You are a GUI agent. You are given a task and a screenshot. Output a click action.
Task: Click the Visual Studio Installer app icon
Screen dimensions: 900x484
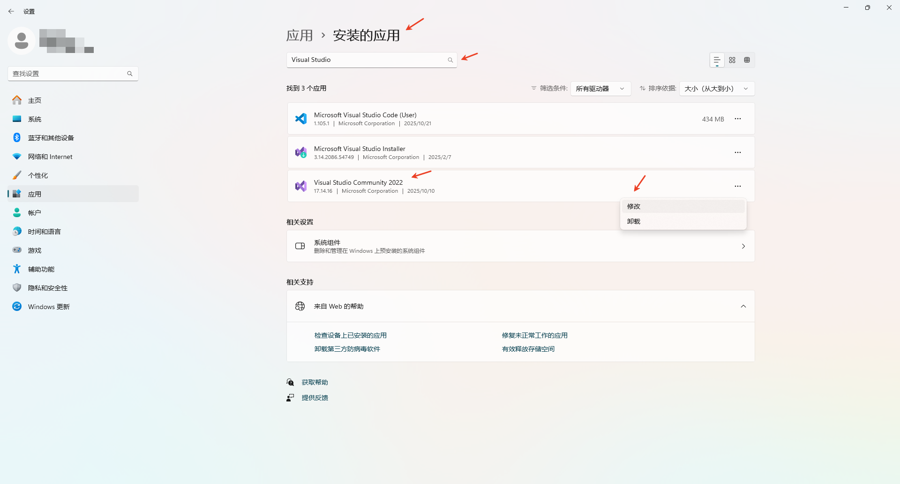[x=301, y=152]
